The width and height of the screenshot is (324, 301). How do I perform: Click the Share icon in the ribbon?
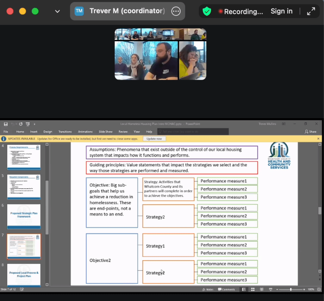(310, 132)
